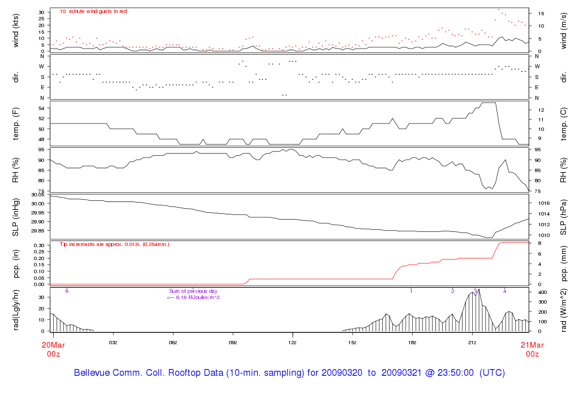This screenshot has width=579, height=395.
Task: Select the 'wind (m/s)' axis label
Action: 563,30
